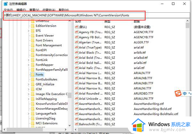Click the tree pane scroll-down arrow
The height and width of the screenshot is (134, 192).
pyautogui.click(x=69, y=125)
